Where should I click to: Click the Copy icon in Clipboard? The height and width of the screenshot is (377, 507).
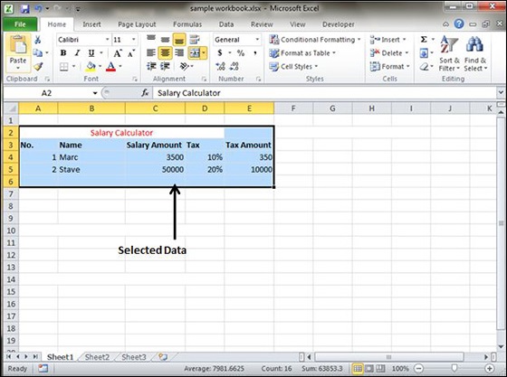point(38,52)
